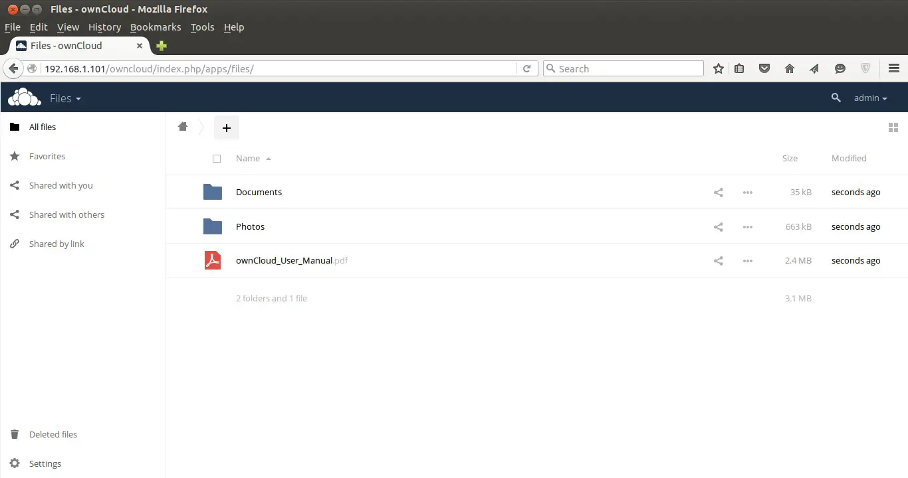Click the shield icon in Firefox toolbar
The height and width of the screenshot is (478, 908).
[x=865, y=68]
